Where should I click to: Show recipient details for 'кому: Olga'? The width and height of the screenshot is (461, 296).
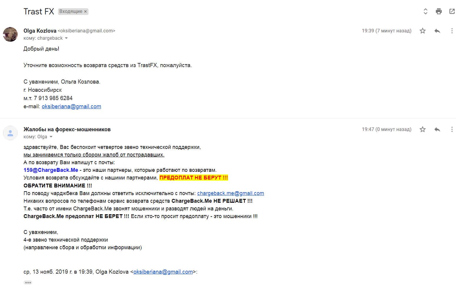point(51,137)
